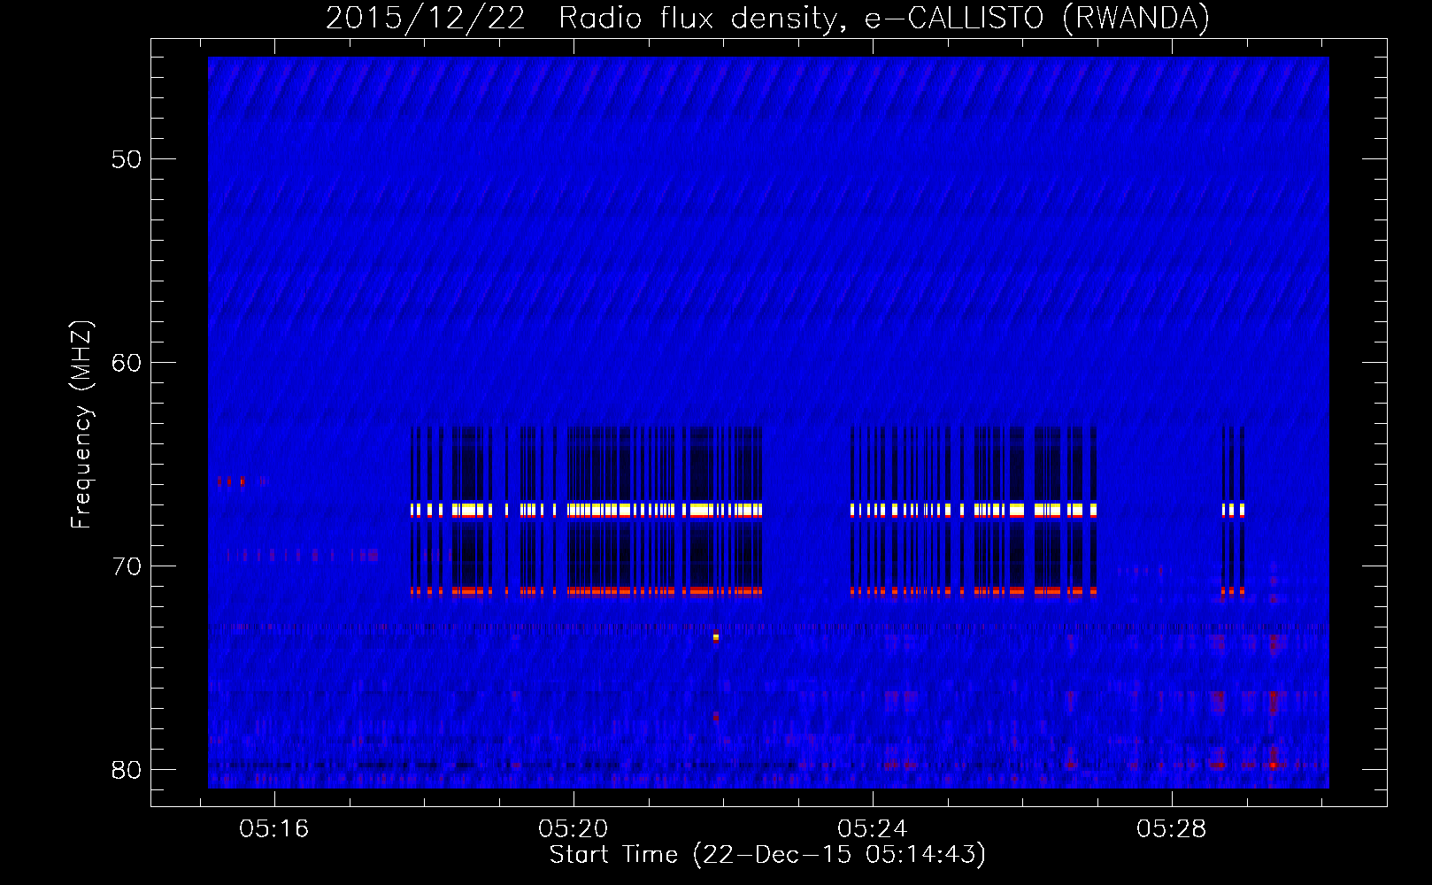Click the 05:28 time tick label

click(x=1172, y=828)
